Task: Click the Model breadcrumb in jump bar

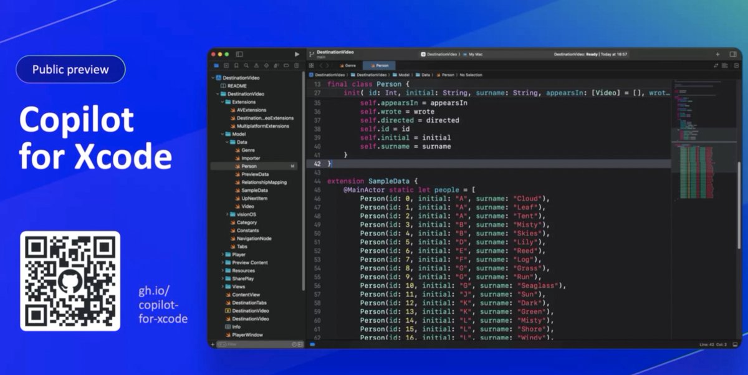Action: pos(402,75)
